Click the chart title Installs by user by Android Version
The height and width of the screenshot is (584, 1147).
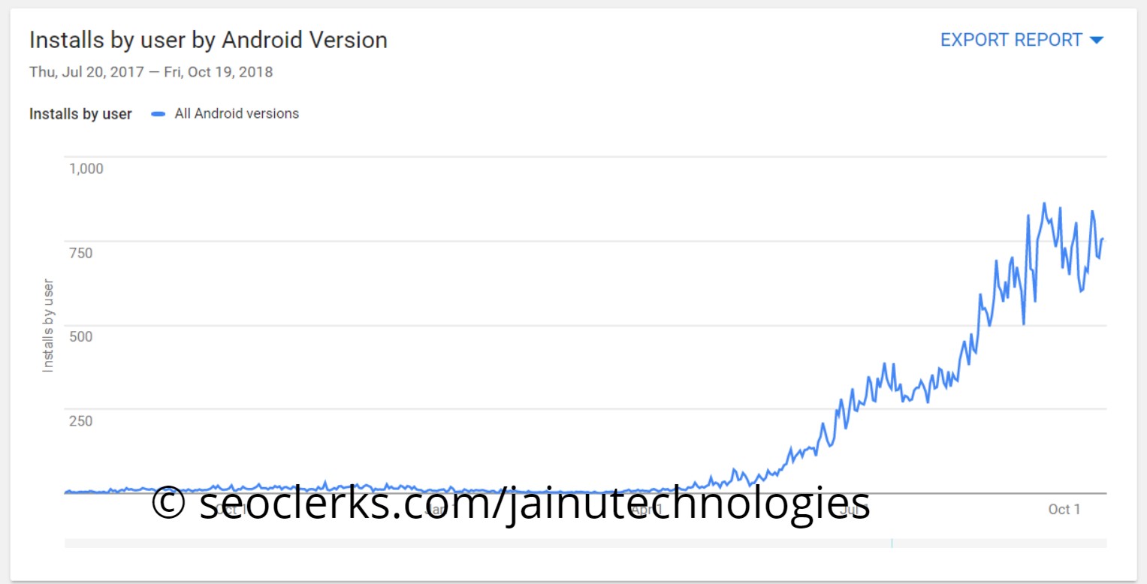point(208,40)
